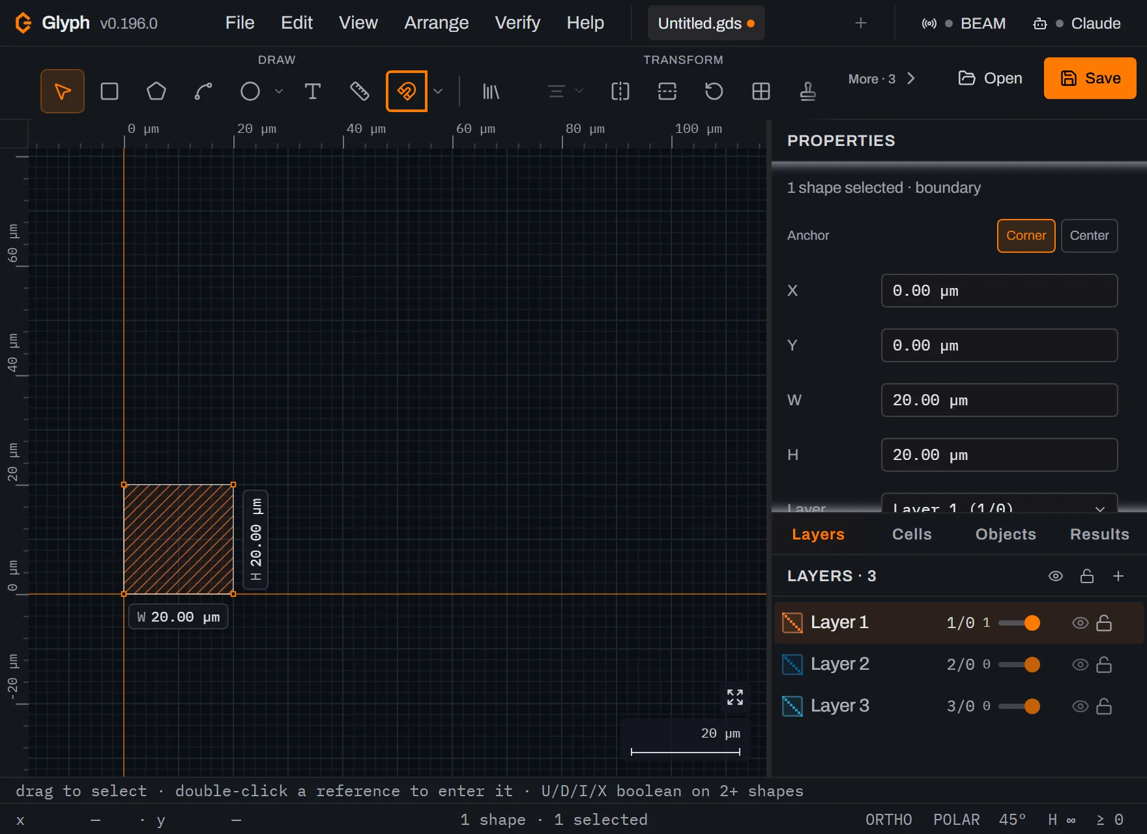Add a new tab with plus icon
The image size is (1147, 834).
coord(861,23)
